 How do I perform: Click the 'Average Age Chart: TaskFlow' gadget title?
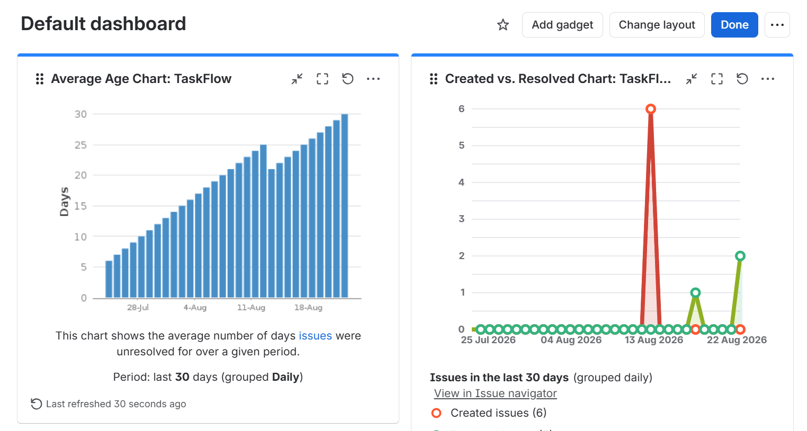tap(141, 79)
